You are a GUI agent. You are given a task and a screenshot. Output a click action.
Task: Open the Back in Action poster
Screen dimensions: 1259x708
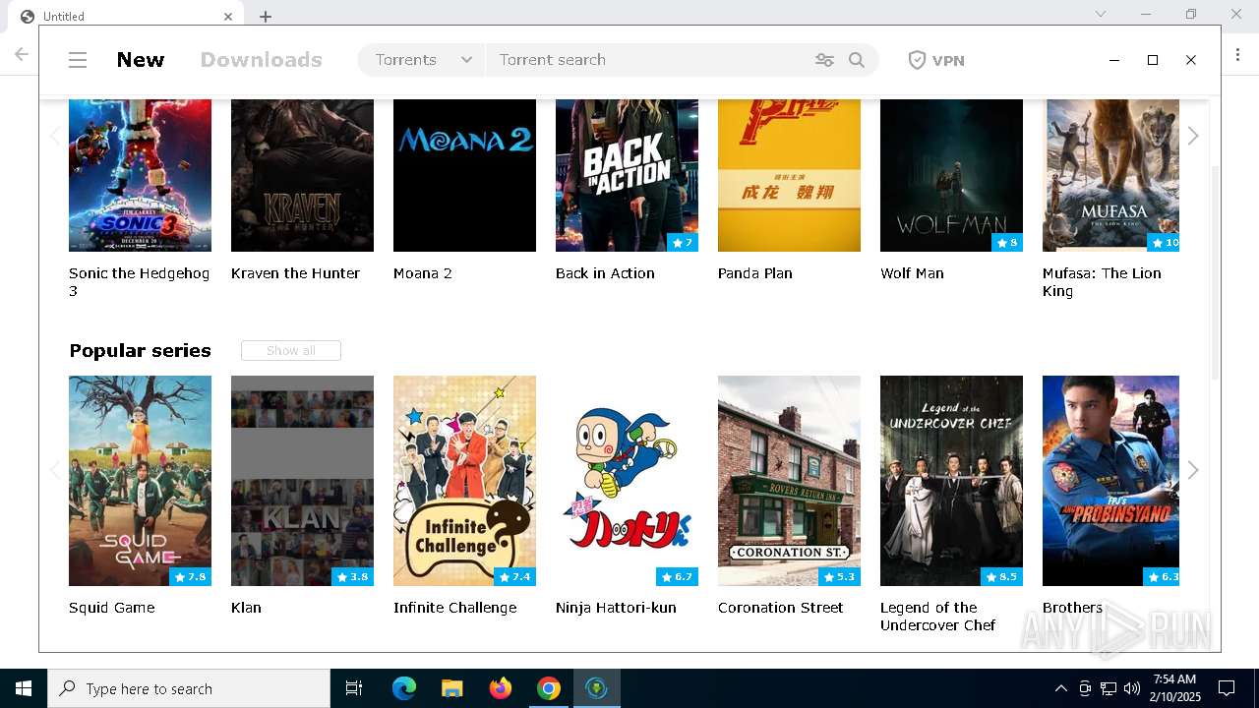pyautogui.click(x=627, y=175)
